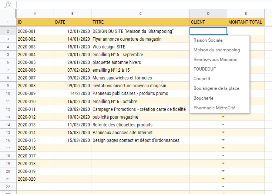This screenshot has height=194, width=272.
Task: Click the 'DATE' header cell
Action: [x=73, y=22]
